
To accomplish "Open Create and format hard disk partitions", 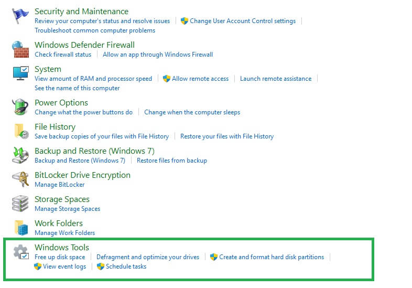I will [x=271, y=257].
